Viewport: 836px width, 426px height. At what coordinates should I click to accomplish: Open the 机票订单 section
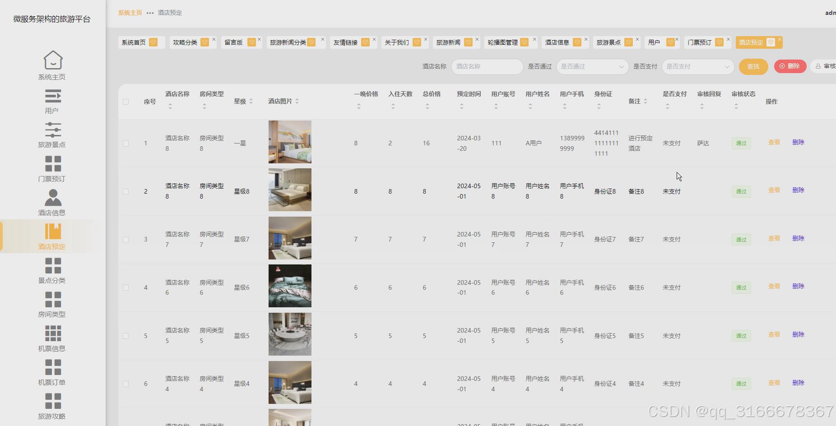click(52, 371)
